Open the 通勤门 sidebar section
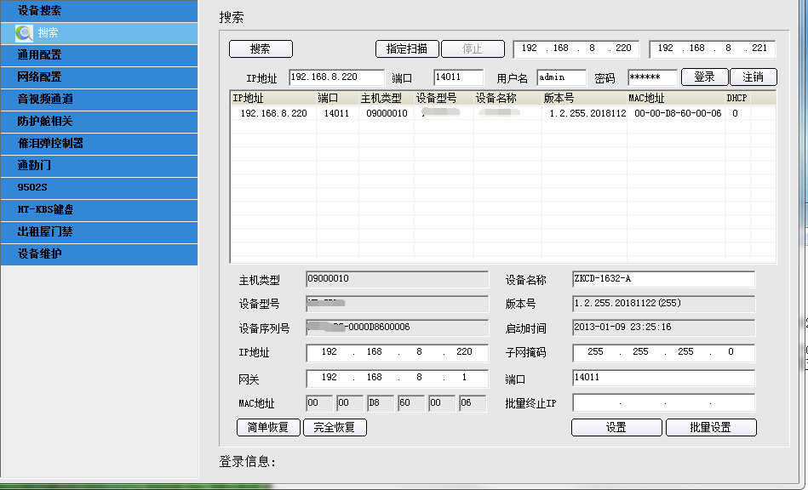Screen dimensions: 808x490 point(99,166)
